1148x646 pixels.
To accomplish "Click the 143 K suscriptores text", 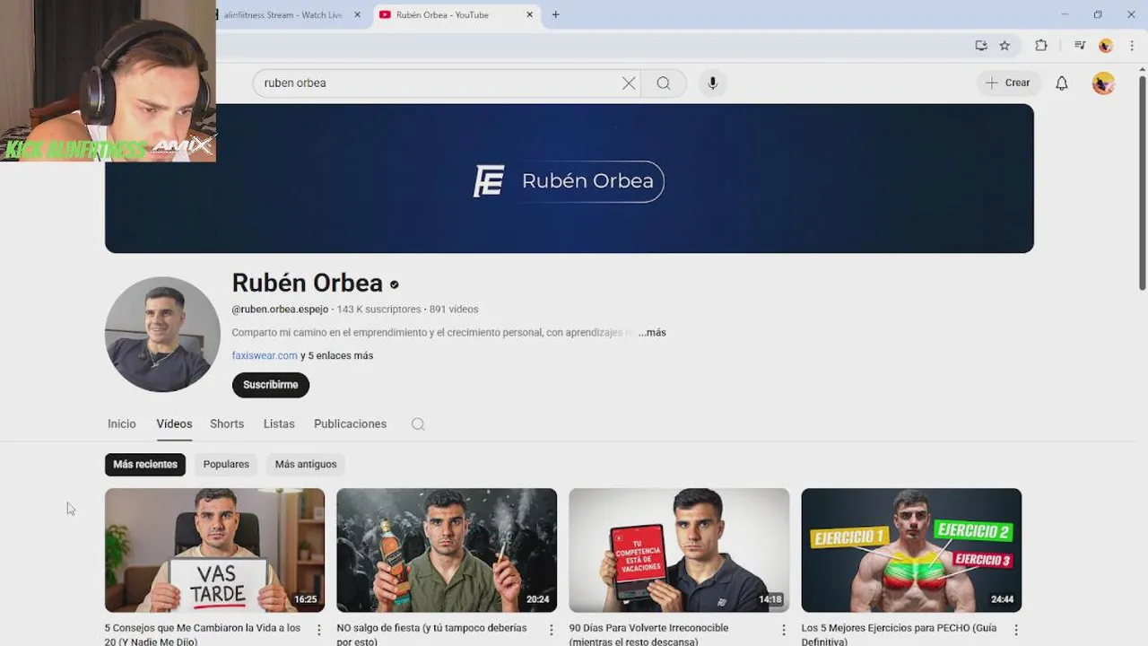I will (x=378, y=310).
